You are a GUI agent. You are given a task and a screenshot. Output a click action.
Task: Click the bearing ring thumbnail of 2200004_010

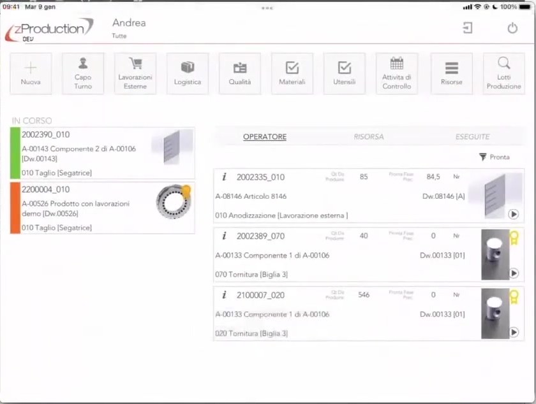174,202
